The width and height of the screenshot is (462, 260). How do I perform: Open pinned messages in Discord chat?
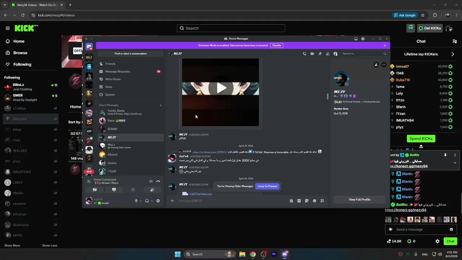coord(320,54)
